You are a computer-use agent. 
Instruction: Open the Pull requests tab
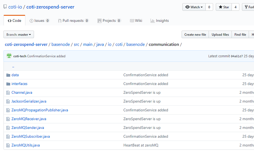coord(73,21)
